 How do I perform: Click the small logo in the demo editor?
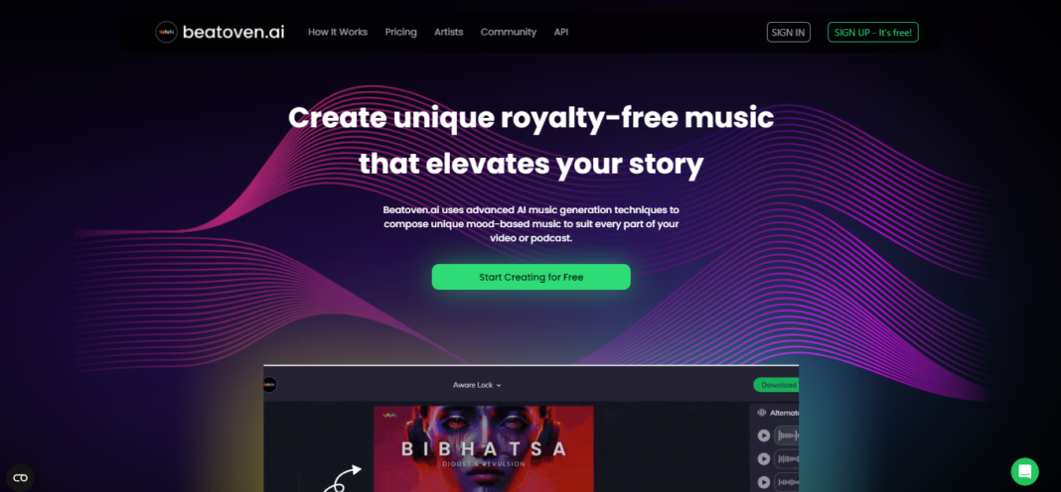point(269,385)
